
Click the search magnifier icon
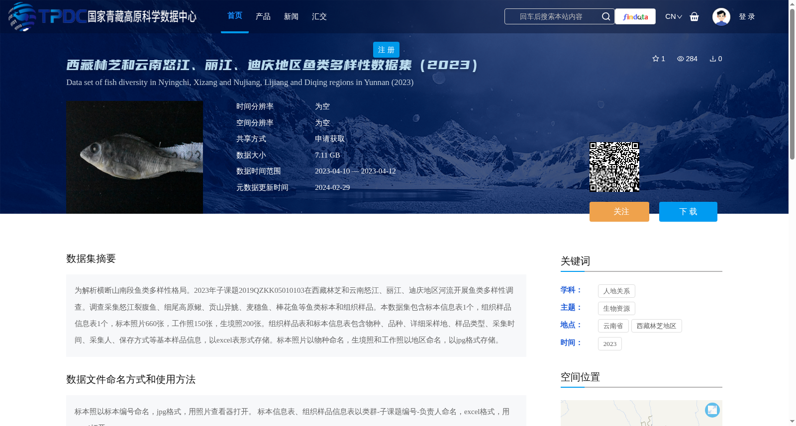click(x=606, y=16)
